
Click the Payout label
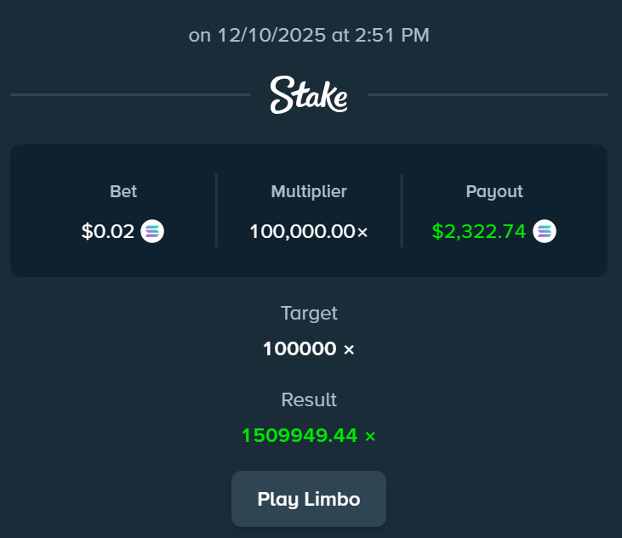click(494, 192)
